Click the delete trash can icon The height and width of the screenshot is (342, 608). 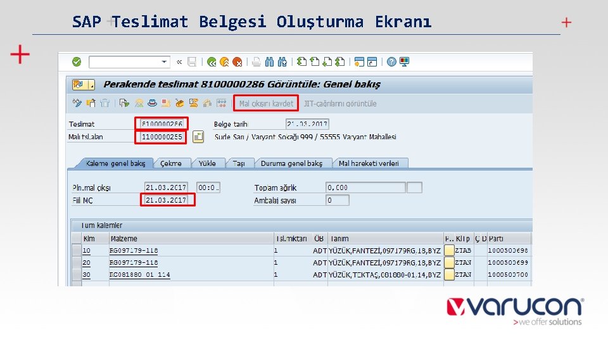(x=104, y=103)
